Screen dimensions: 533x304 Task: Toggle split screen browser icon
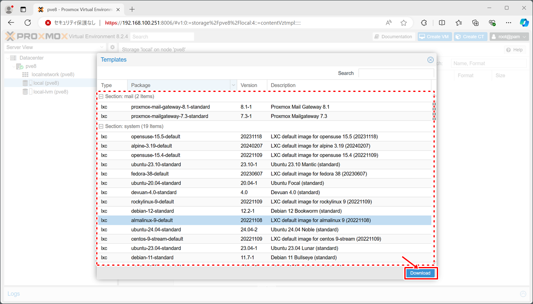tap(442, 23)
